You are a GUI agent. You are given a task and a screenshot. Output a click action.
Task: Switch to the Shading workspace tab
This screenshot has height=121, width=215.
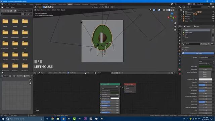[70, 4]
